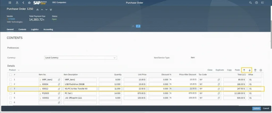Open the help question mark icon

[256, 3]
